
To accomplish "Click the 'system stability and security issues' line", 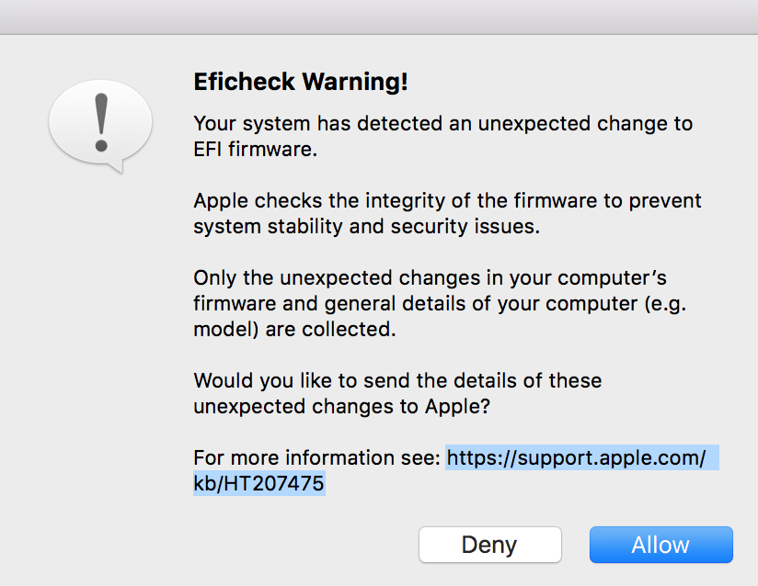I will coord(366,226).
